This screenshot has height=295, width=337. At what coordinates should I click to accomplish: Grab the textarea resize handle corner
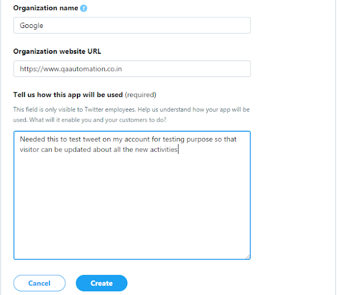click(247, 257)
